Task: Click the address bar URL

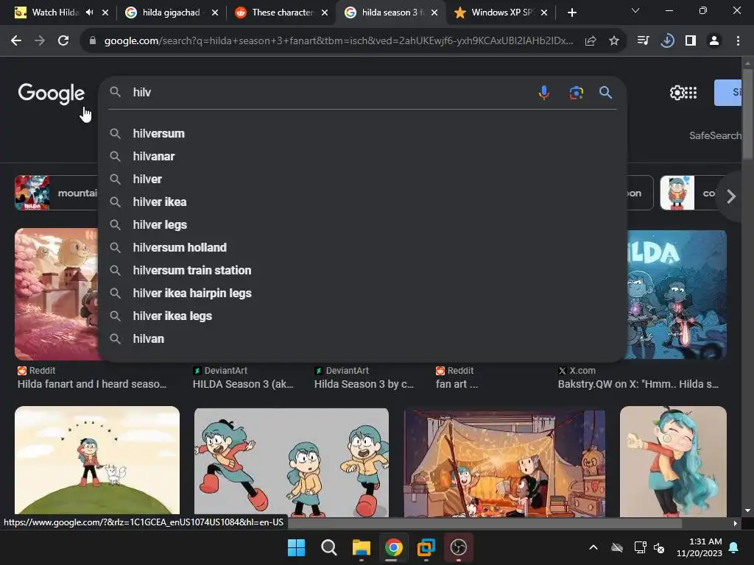Action: [339, 41]
